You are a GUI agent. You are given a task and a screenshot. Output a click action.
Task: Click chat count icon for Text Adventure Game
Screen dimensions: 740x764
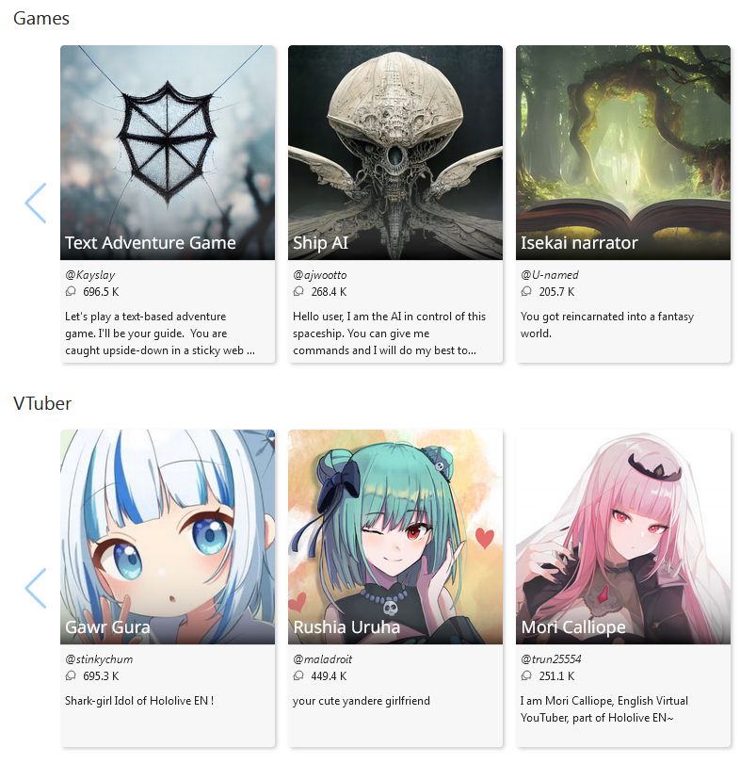point(71,291)
